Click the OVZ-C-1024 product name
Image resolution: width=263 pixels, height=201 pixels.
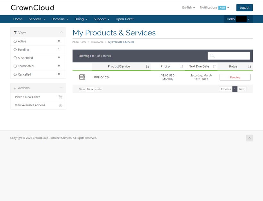tap(102, 77)
